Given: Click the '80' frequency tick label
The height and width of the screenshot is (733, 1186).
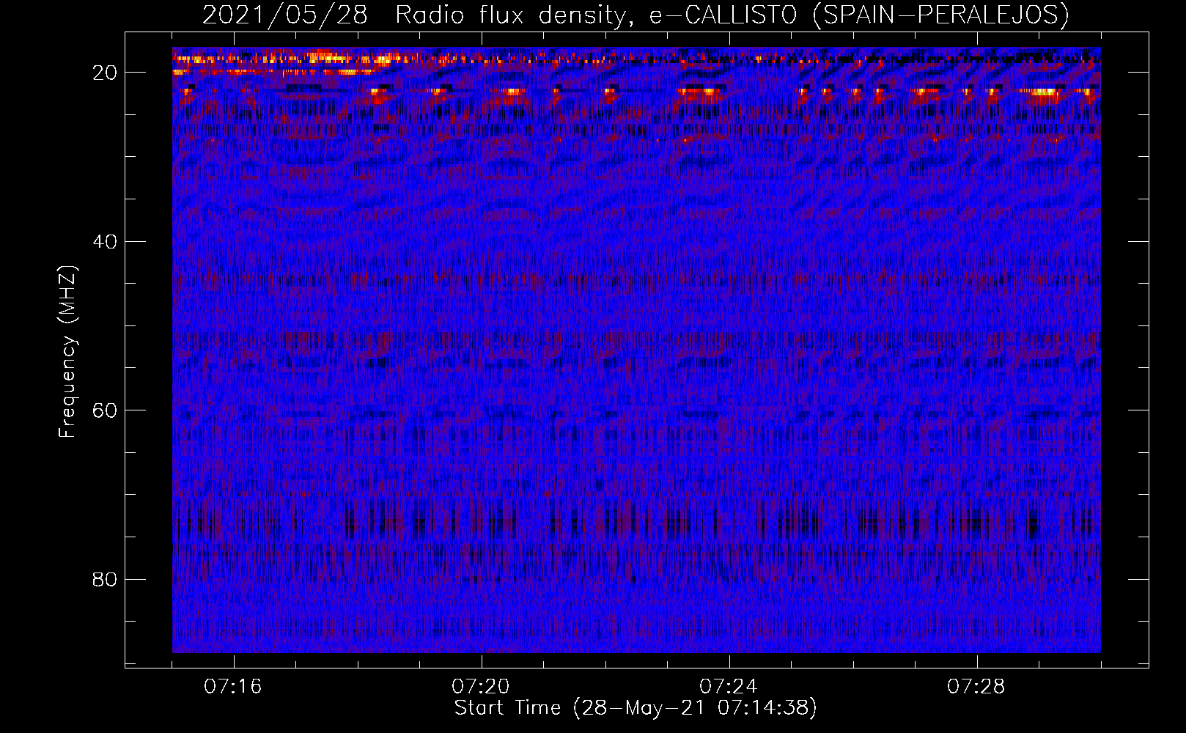Looking at the screenshot, I should point(106,579).
